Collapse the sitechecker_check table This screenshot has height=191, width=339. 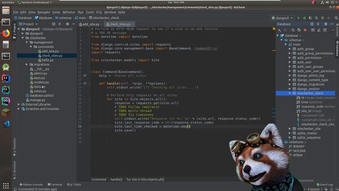(290, 93)
